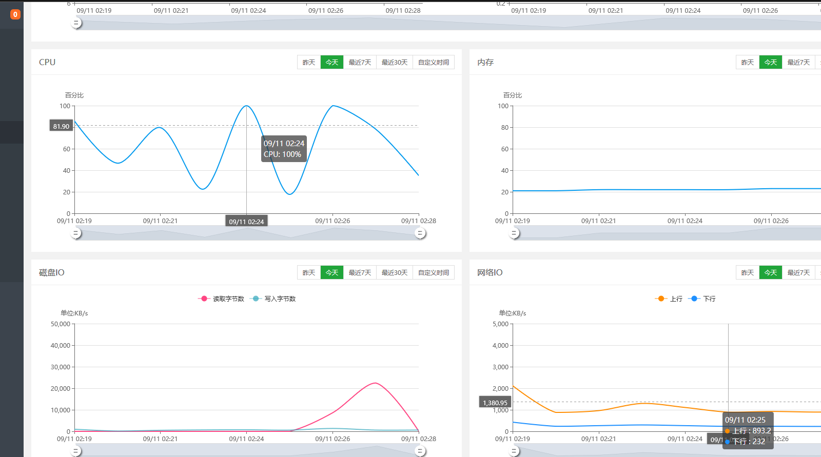Click the 81.90 axis value label

[x=61, y=126]
